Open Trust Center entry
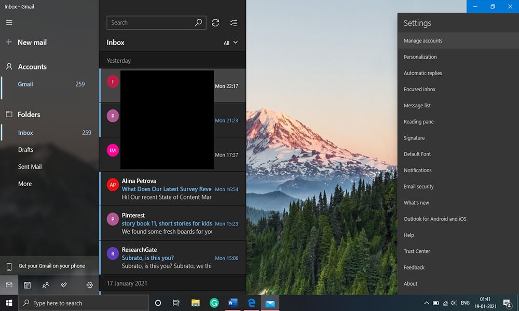The width and height of the screenshot is (519, 311). pyautogui.click(x=458, y=251)
